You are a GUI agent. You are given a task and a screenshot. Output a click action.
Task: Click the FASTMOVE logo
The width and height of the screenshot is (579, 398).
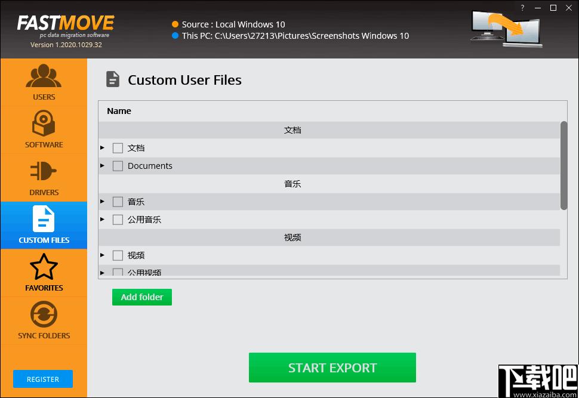[66, 23]
